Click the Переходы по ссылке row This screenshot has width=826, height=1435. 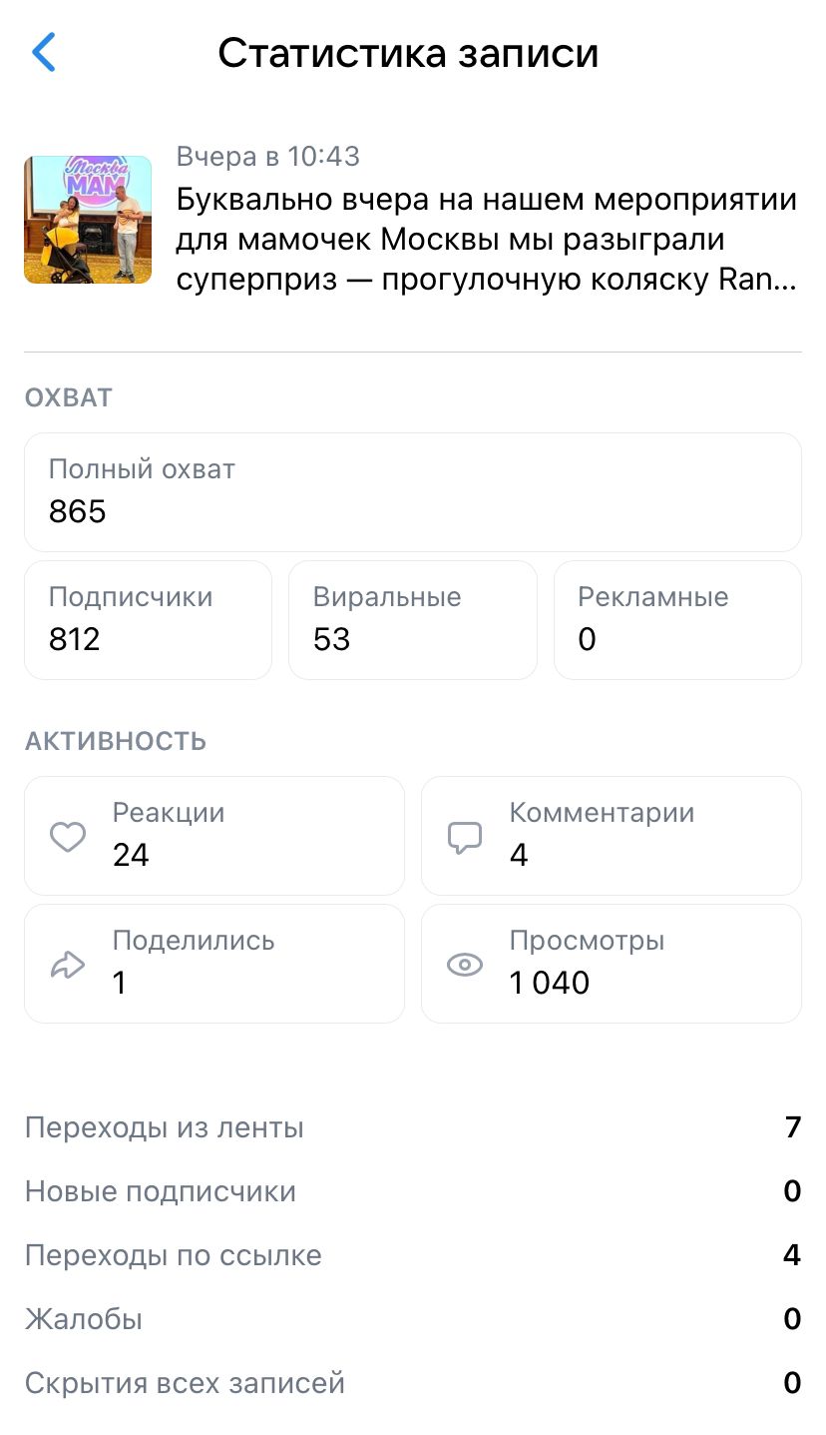pos(413,1256)
